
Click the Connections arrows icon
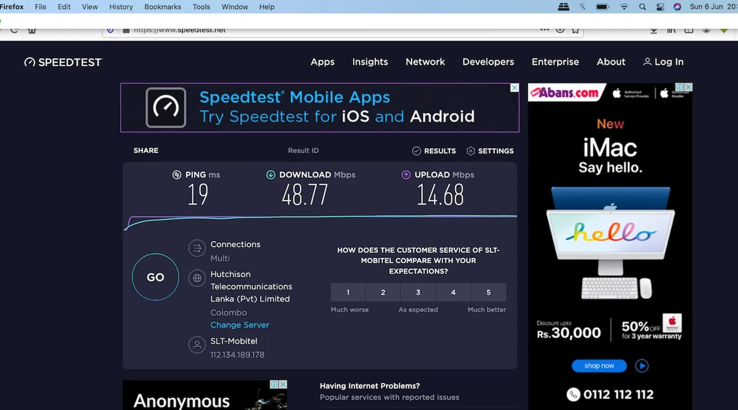[197, 248]
